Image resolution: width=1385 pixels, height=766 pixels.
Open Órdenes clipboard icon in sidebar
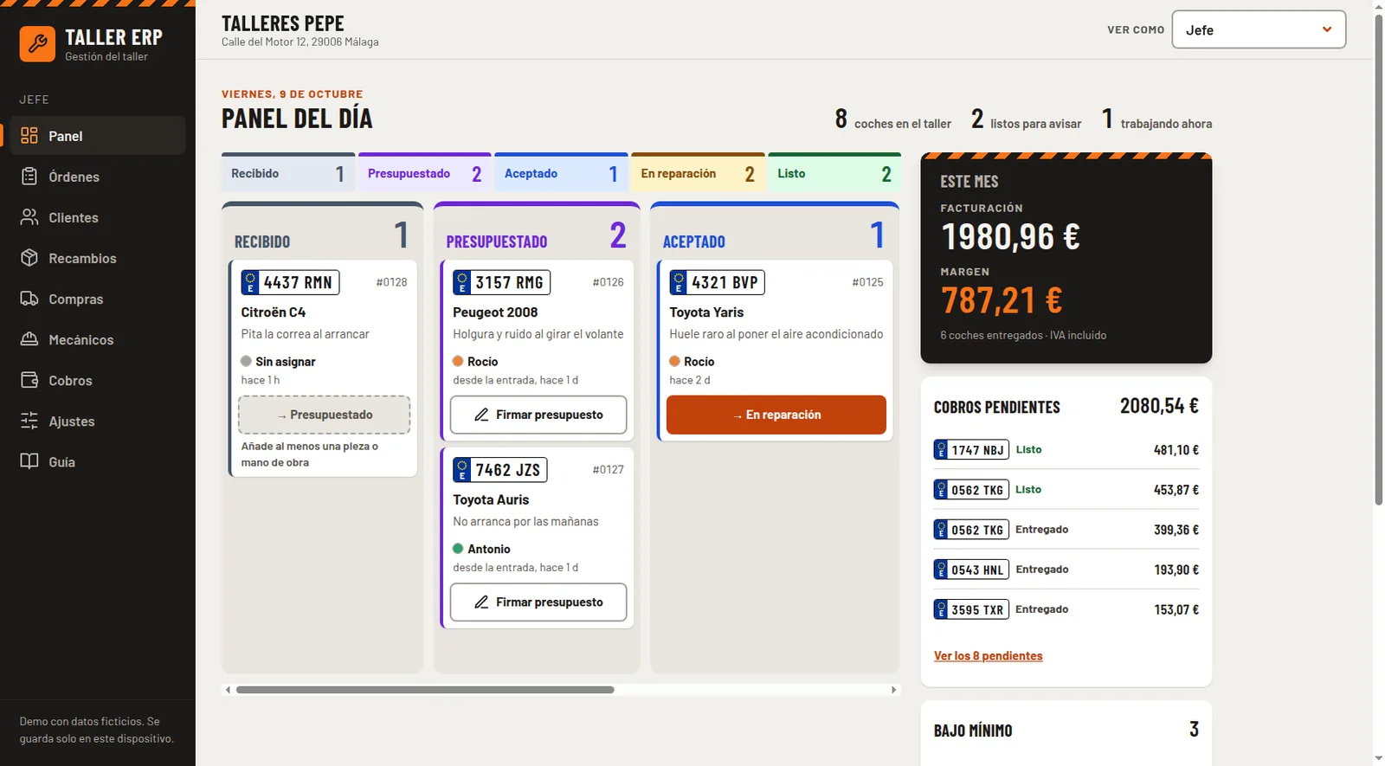[x=29, y=177]
